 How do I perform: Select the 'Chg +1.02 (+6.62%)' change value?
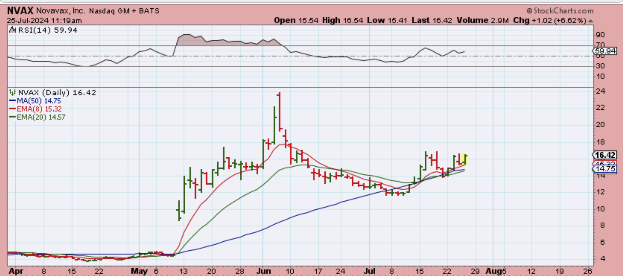[x=550, y=20]
